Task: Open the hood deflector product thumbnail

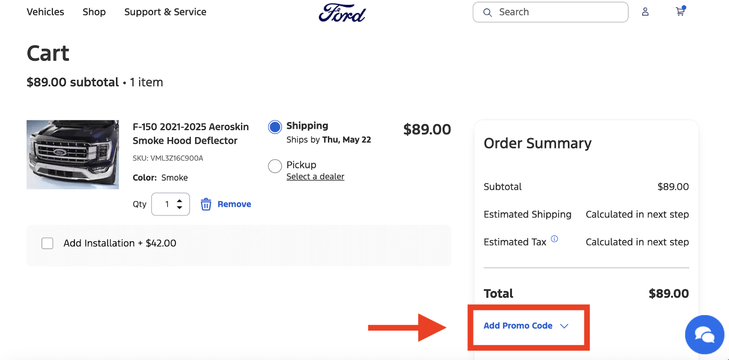Action: tap(73, 154)
